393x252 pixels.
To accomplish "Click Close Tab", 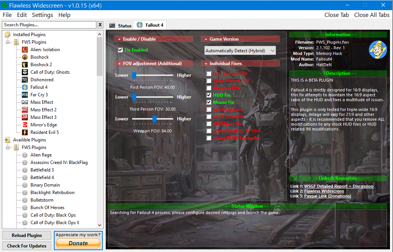I will [x=337, y=15].
